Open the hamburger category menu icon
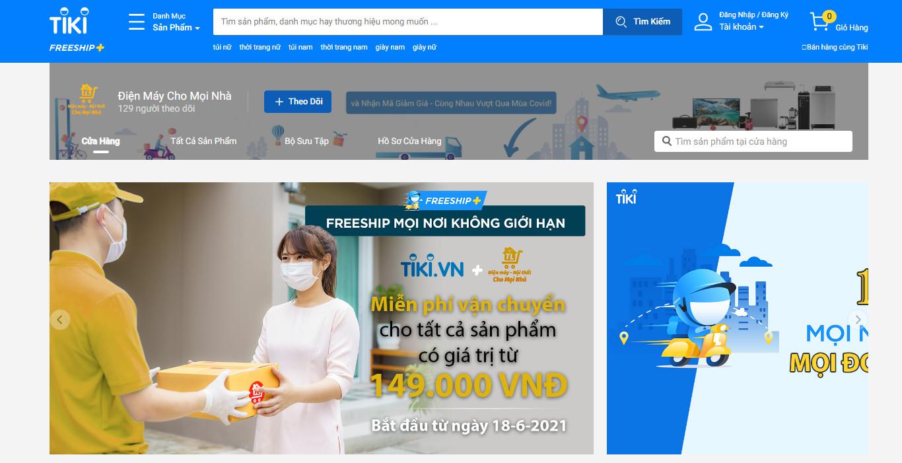This screenshot has width=902, height=463. [137, 22]
